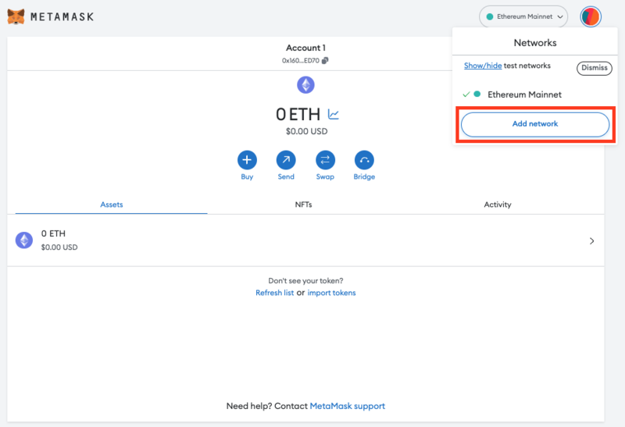Dismiss the test networks notice

pos(595,68)
